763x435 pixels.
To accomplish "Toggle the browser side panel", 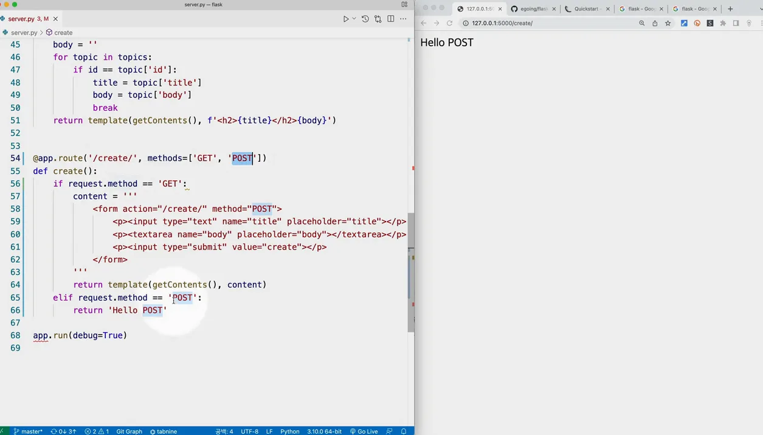I will click(x=736, y=23).
